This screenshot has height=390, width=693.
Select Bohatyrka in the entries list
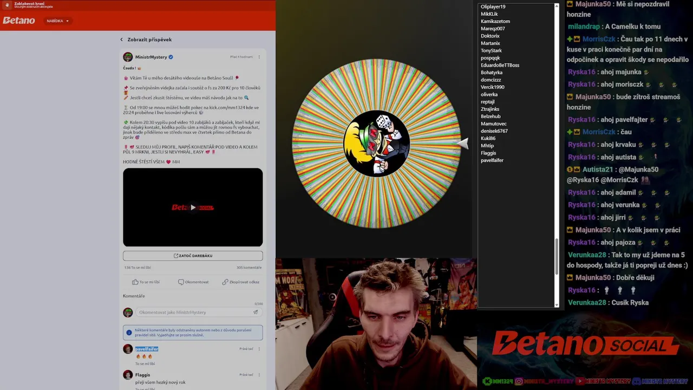492,73
